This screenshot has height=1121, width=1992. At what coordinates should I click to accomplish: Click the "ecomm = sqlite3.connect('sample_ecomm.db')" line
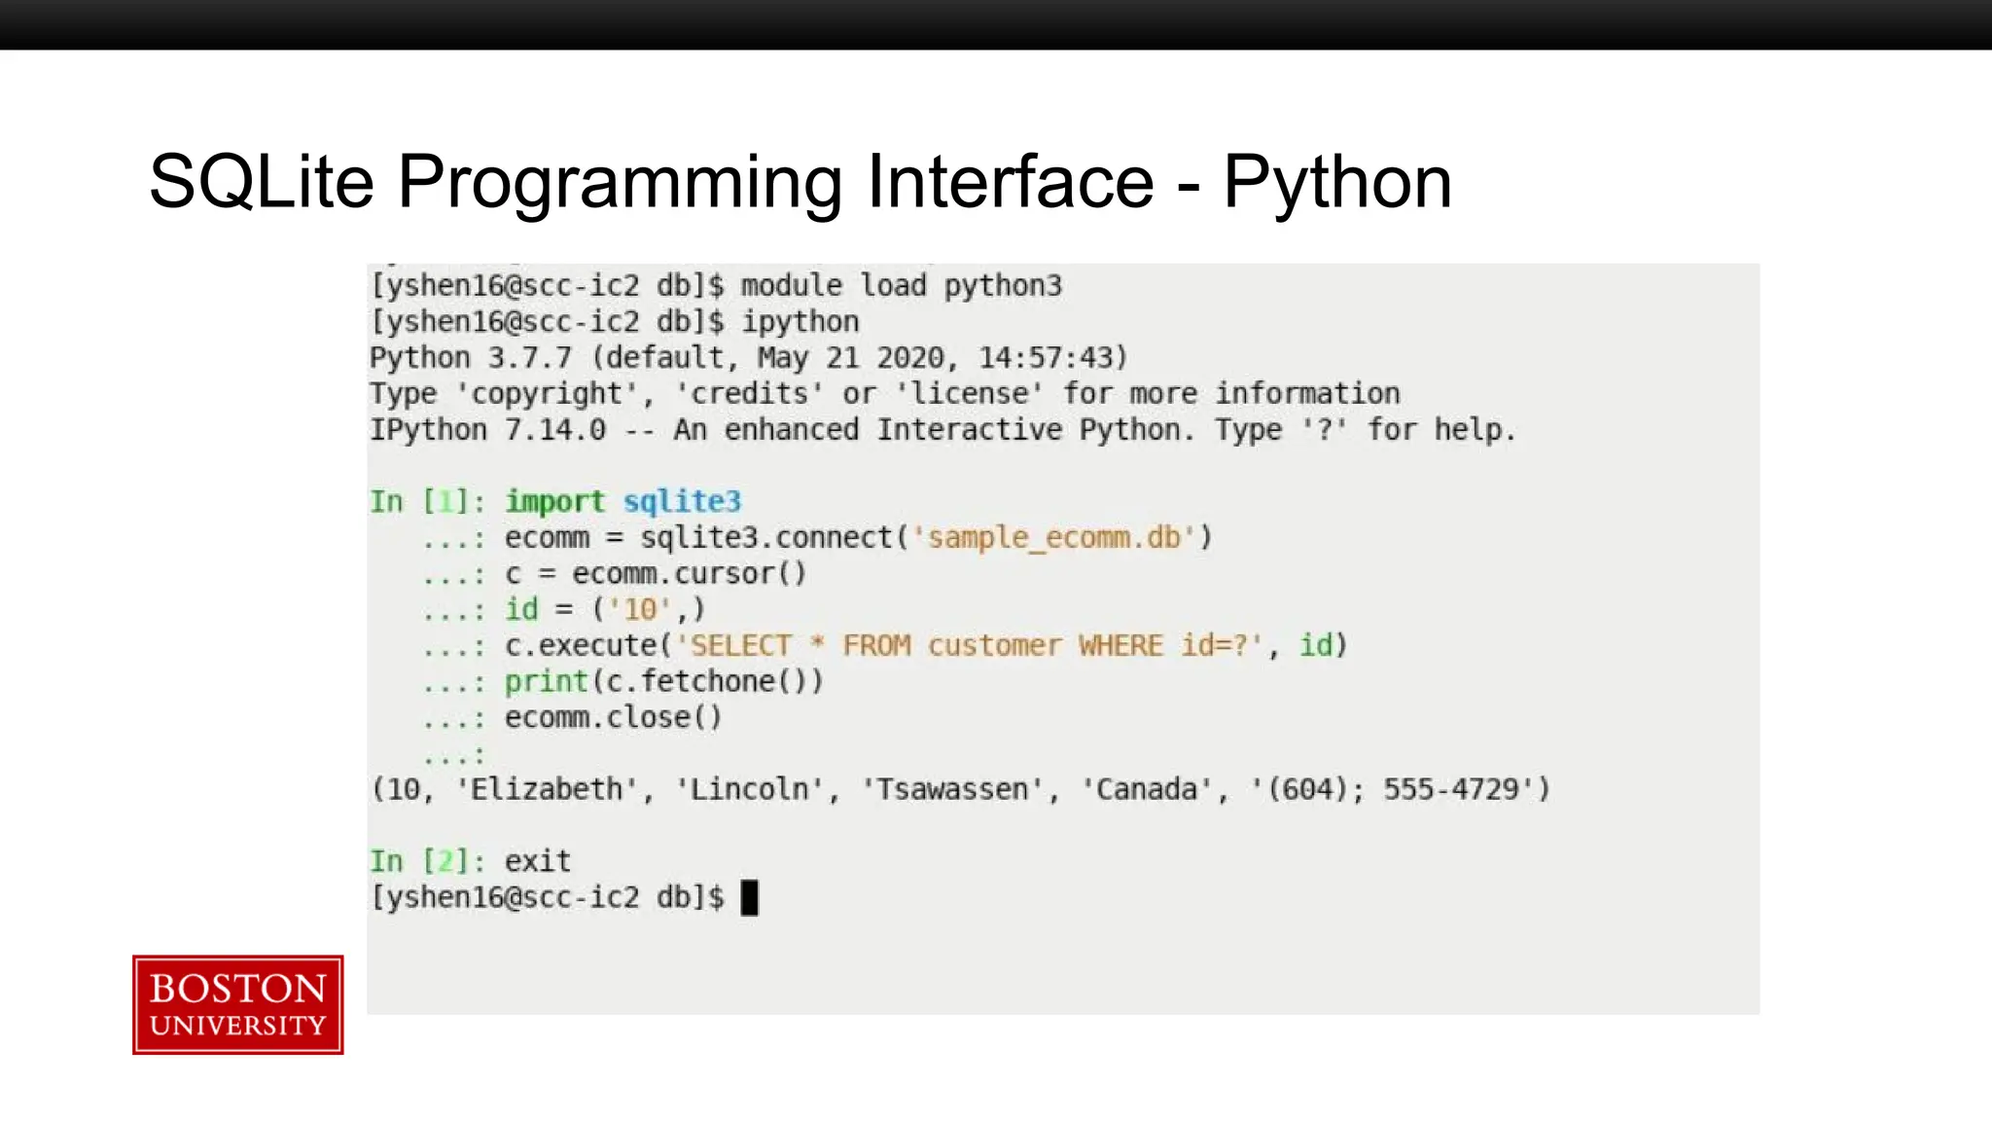pos(818,538)
